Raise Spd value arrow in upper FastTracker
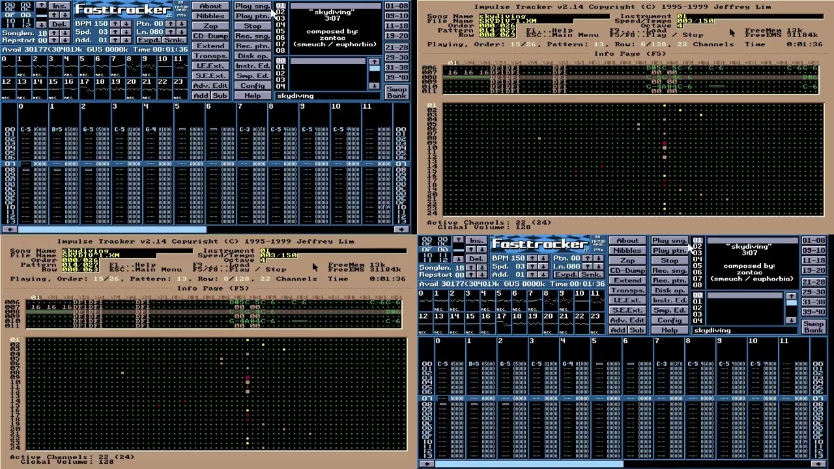The image size is (834, 469). (x=115, y=32)
